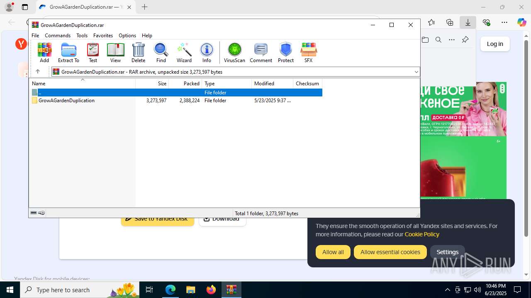Click the key icon in WinRAR status bar
531x298 pixels.
tap(41, 213)
